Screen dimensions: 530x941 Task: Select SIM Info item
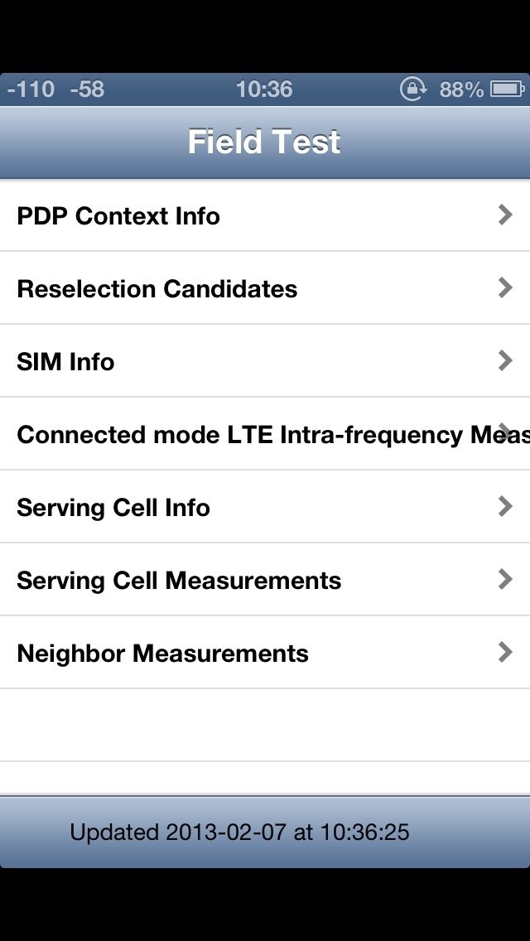point(65,362)
